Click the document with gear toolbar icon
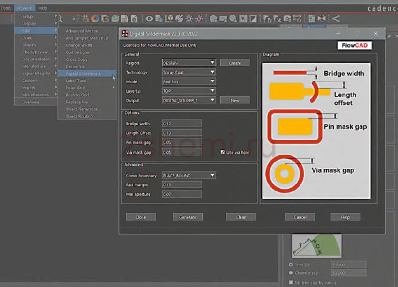This screenshot has width=398, height=287. [134, 19]
